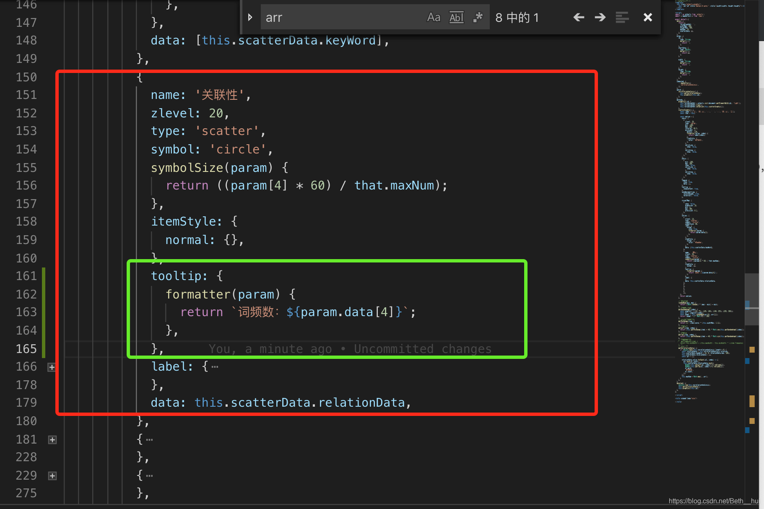Click the 'scatter' string value
The width and height of the screenshot is (764, 509).
click(x=227, y=131)
